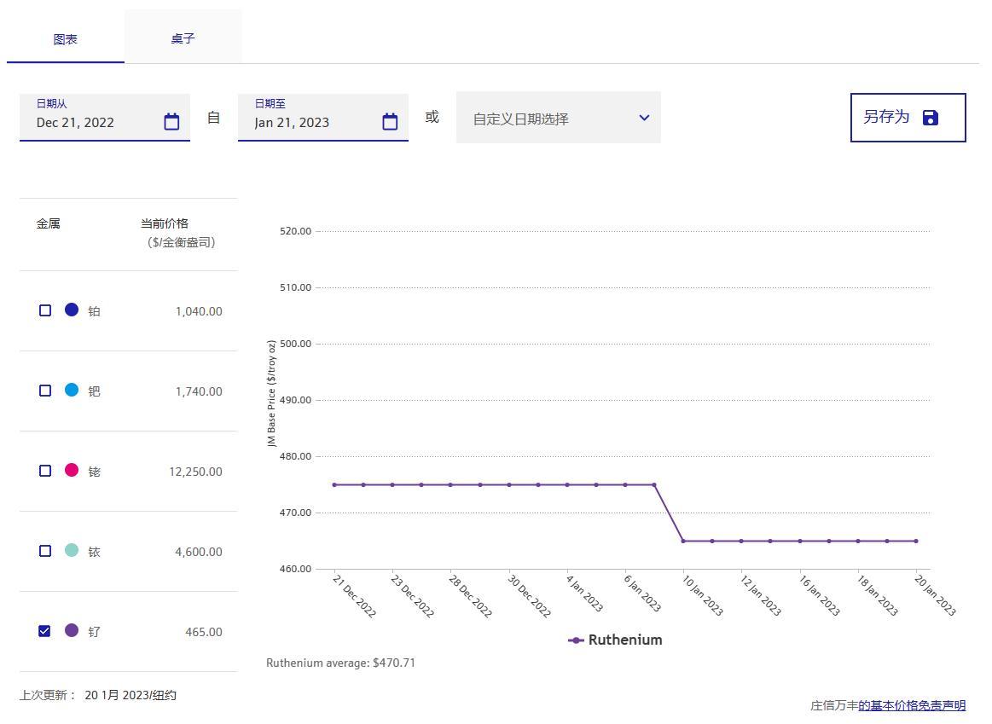Enable the 钯 palladium checkbox
This screenshot has width=992, height=724.
point(45,391)
